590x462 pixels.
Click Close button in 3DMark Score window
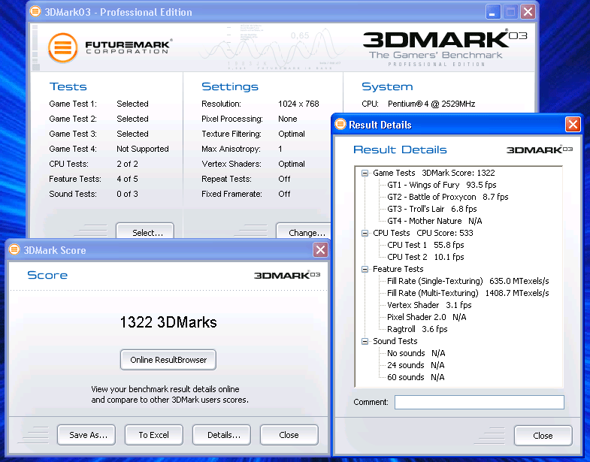click(x=289, y=435)
